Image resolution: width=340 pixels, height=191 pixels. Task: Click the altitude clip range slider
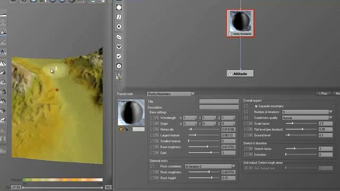pyautogui.click(x=63, y=187)
